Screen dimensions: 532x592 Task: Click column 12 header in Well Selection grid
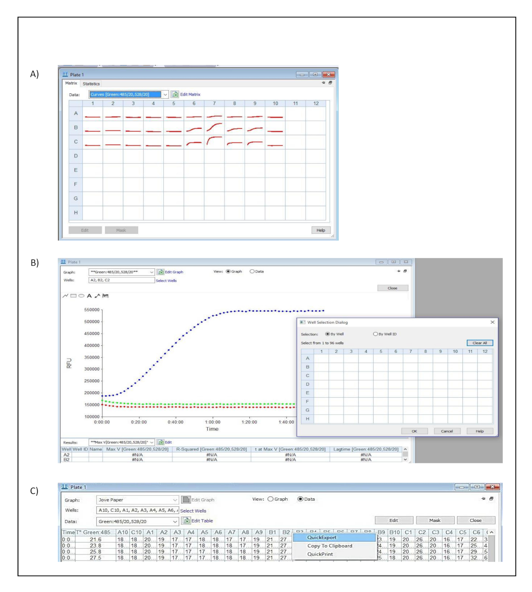[485, 351]
